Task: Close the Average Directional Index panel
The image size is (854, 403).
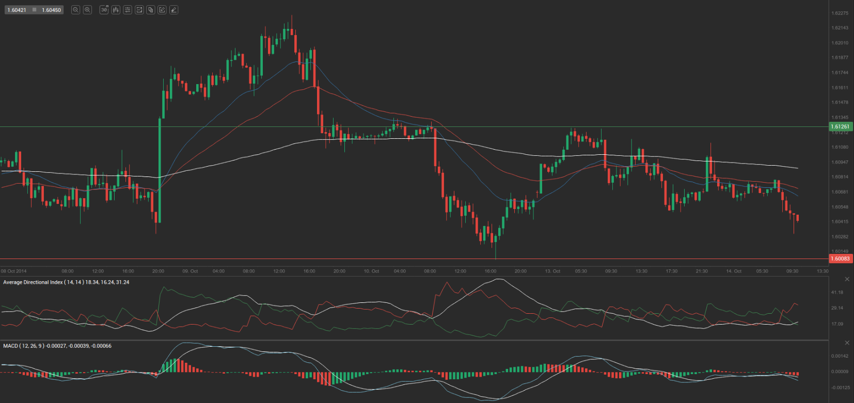Action: pyautogui.click(x=847, y=279)
